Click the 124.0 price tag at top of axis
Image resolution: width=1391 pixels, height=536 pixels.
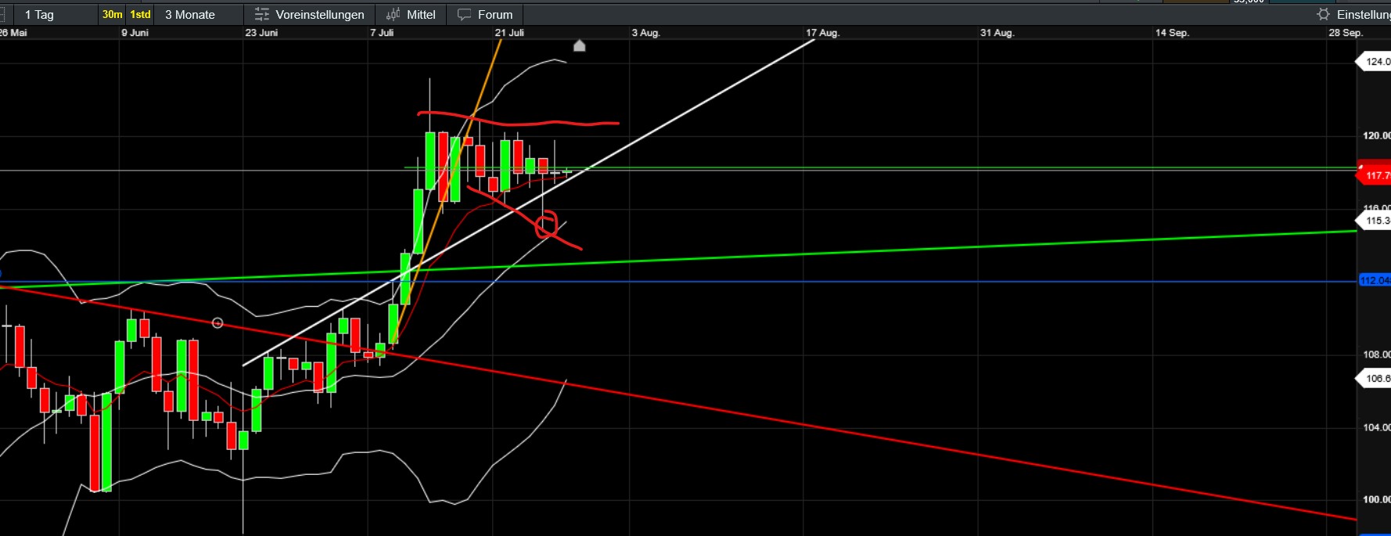point(1375,62)
